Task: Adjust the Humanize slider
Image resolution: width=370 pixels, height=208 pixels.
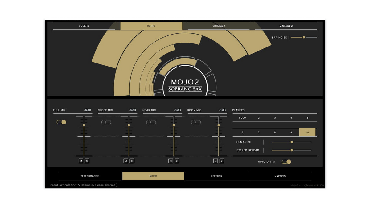Action: (291, 142)
